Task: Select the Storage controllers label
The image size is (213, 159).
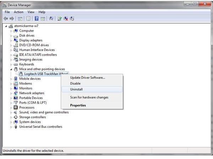Action: click(x=32, y=117)
